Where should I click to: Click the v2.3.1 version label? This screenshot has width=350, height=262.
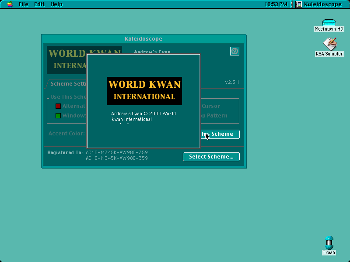pyautogui.click(x=232, y=82)
